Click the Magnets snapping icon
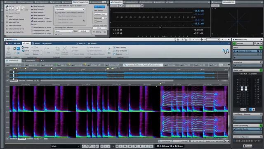 (x=114, y=54)
